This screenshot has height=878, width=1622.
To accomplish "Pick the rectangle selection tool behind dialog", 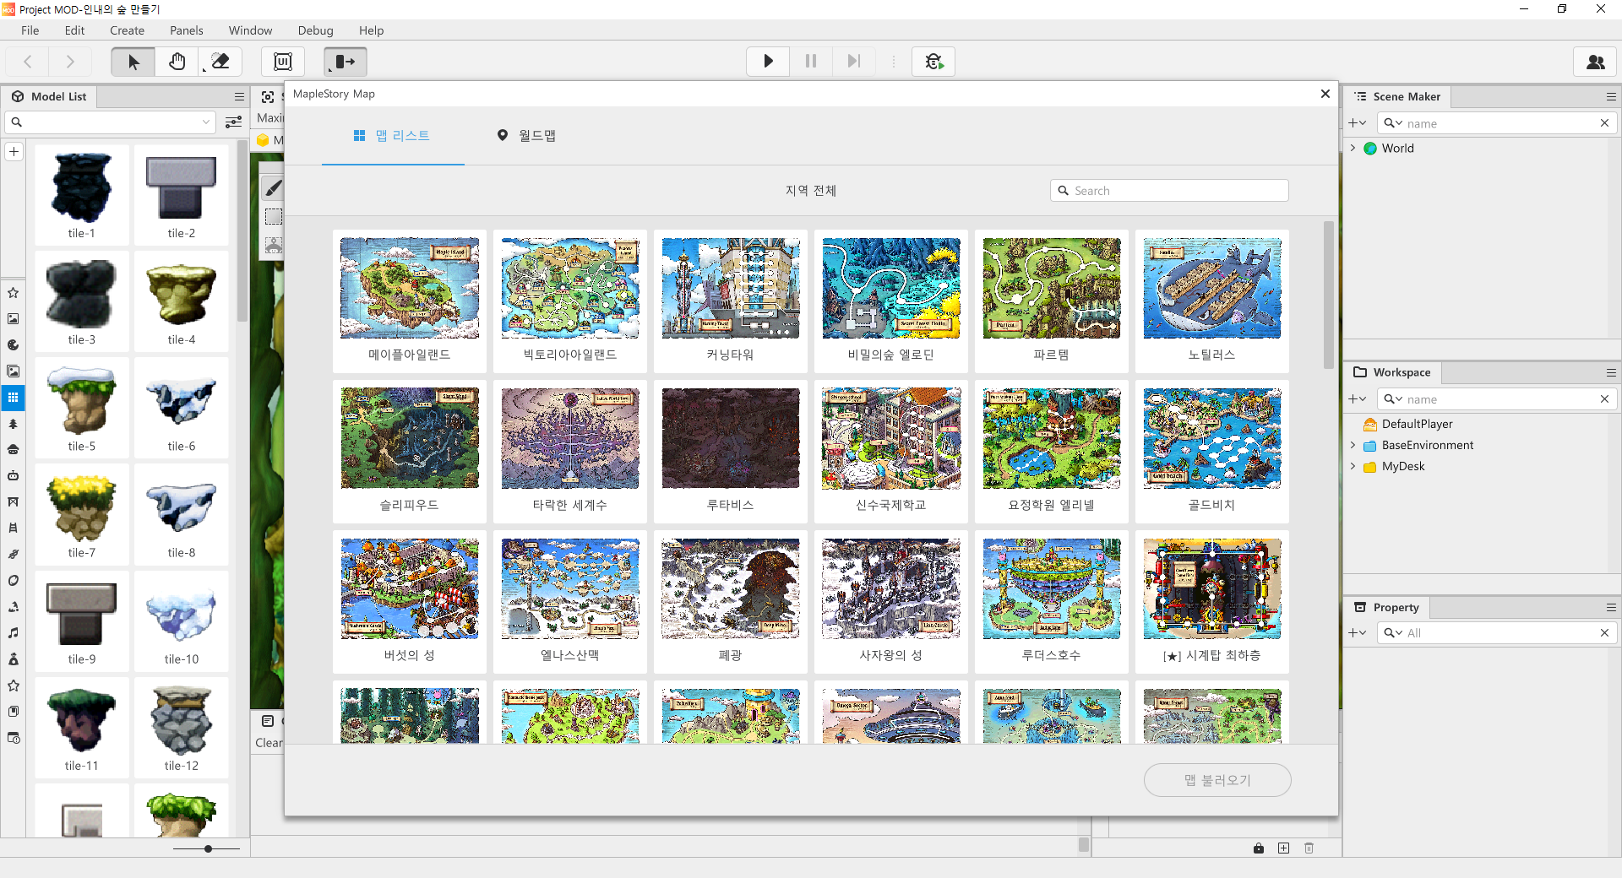I will [273, 217].
